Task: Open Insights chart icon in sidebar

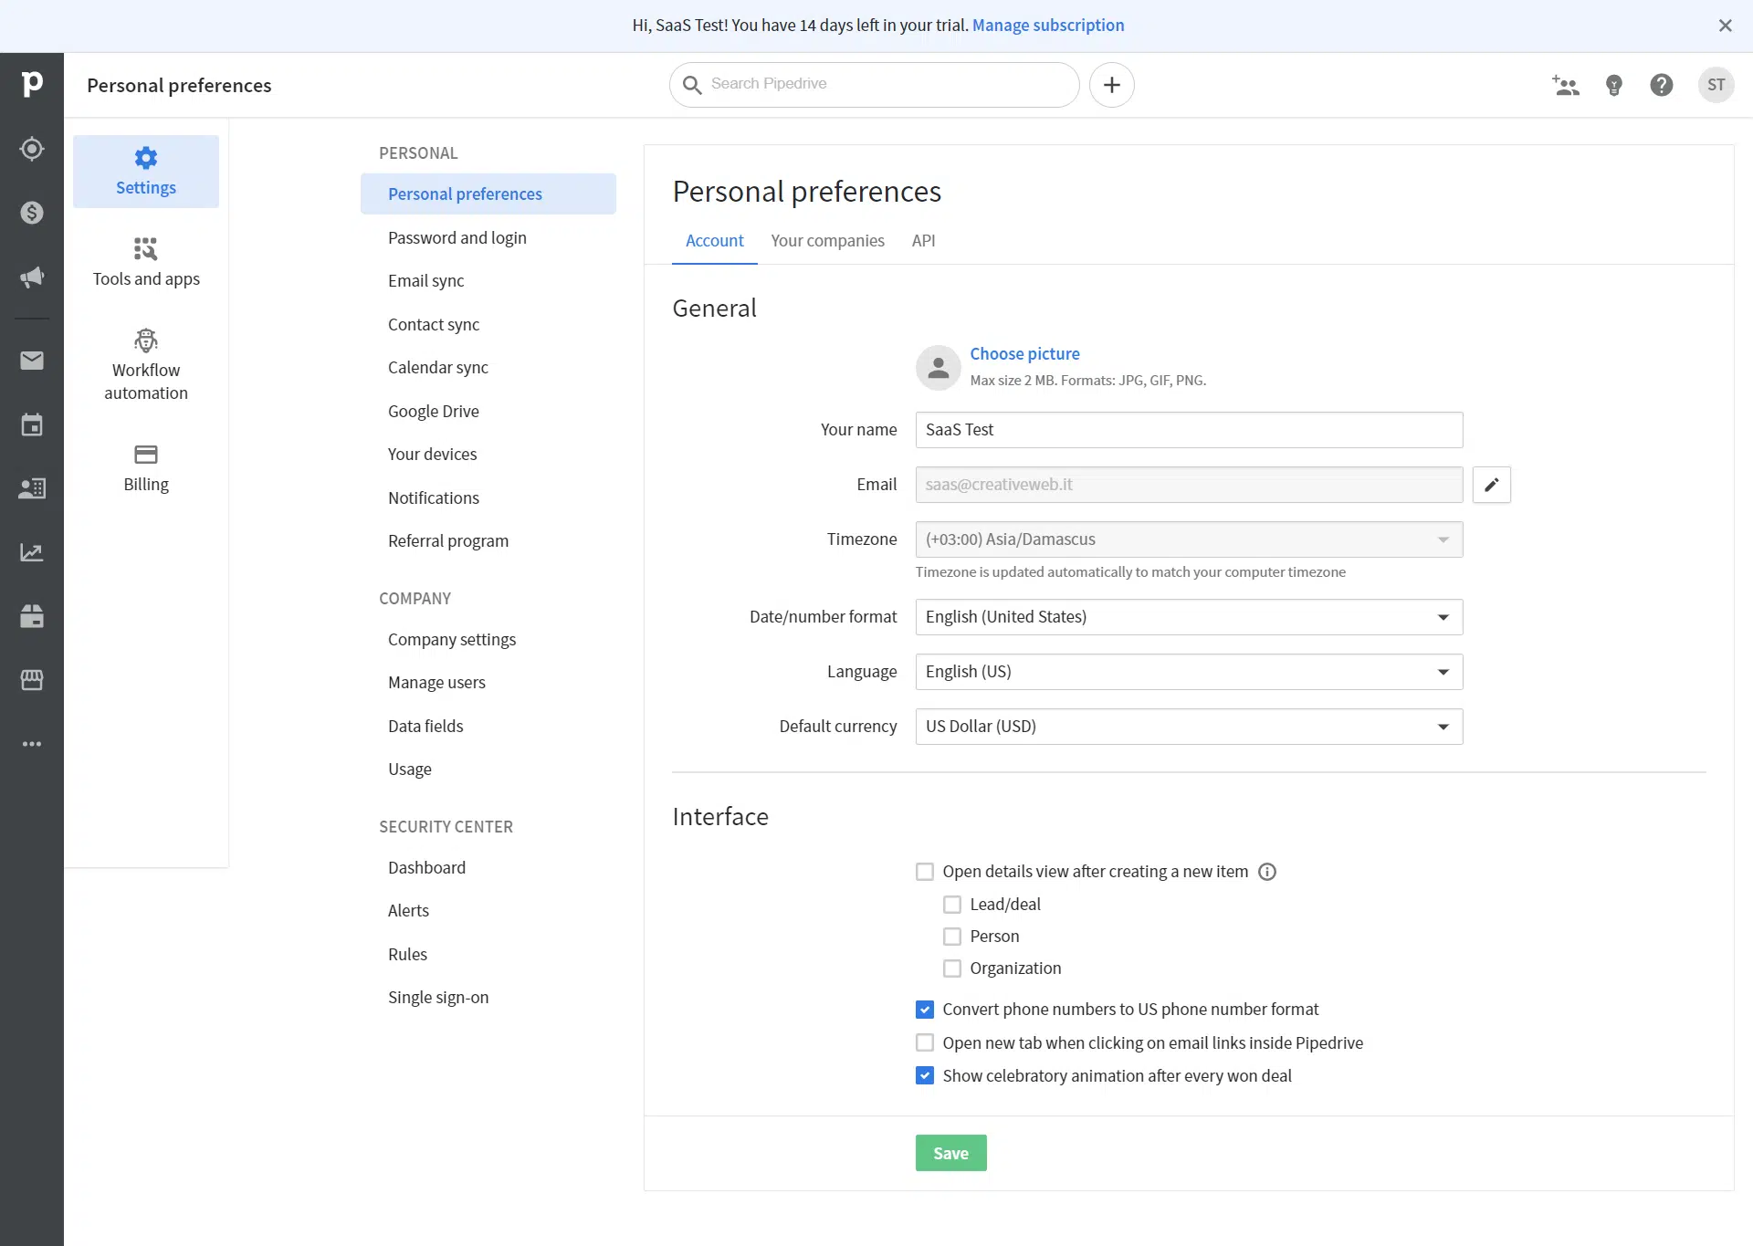Action: coord(32,552)
